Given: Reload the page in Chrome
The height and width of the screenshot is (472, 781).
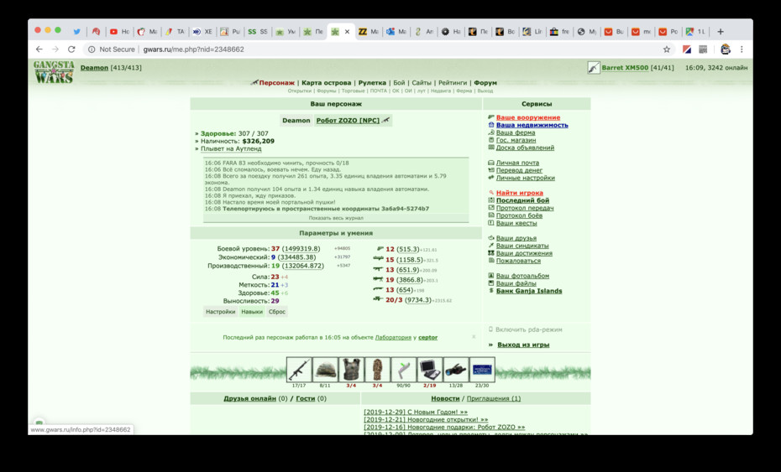Looking at the screenshot, I should (x=71, y=49).
